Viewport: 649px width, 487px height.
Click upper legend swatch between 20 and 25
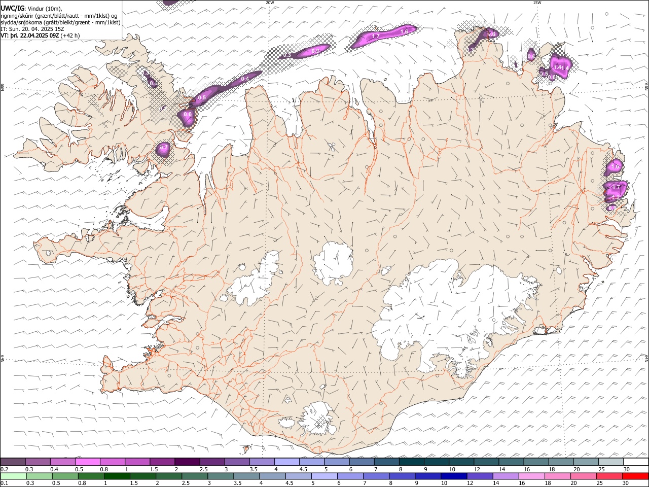(x=585, y=462)
